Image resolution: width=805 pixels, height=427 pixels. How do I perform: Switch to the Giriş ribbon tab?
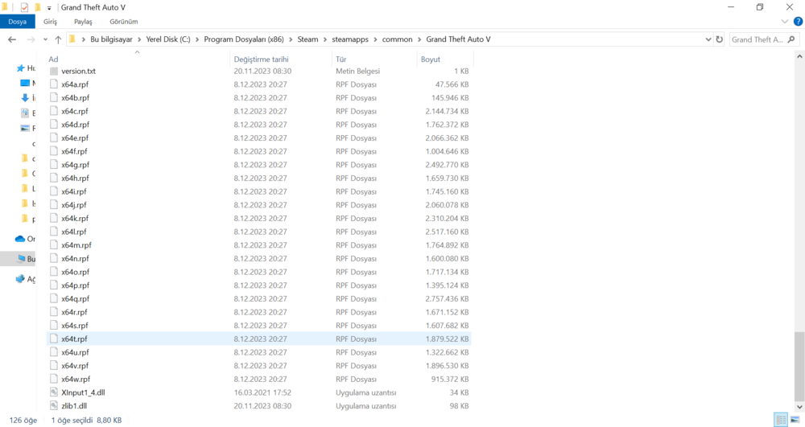[50, 22]
